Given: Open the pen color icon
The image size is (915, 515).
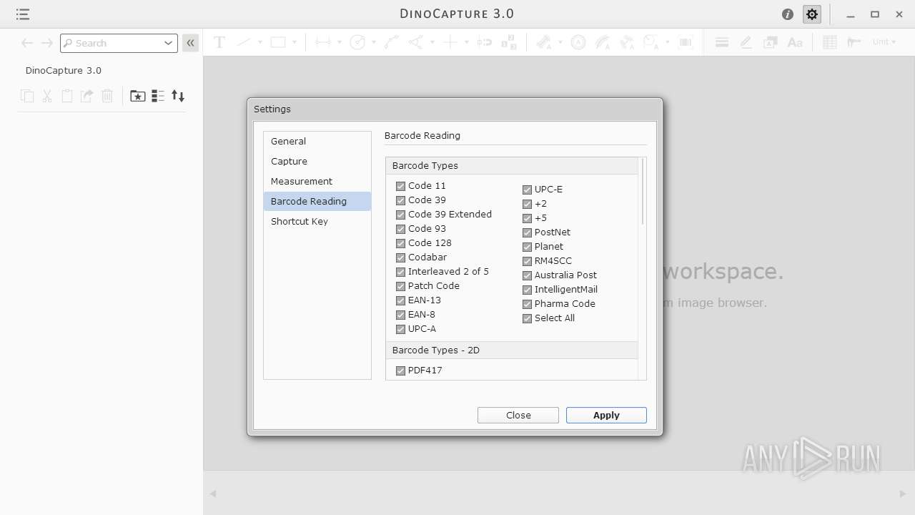Looking at the screenshot, I should (746, 42).
